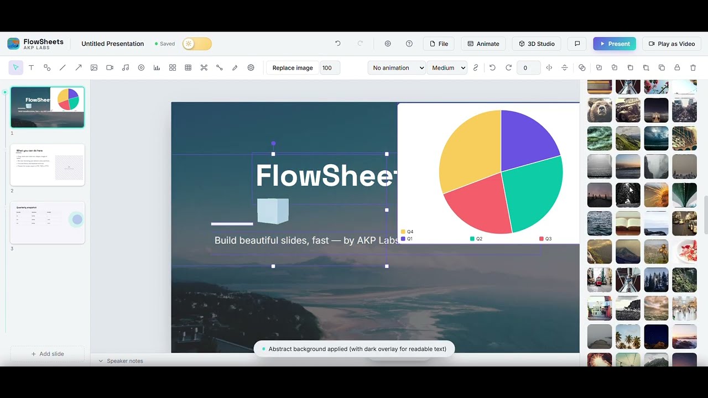Click the Present button
The height and width of the screenshot is (398, 708).
pos(615,44)
